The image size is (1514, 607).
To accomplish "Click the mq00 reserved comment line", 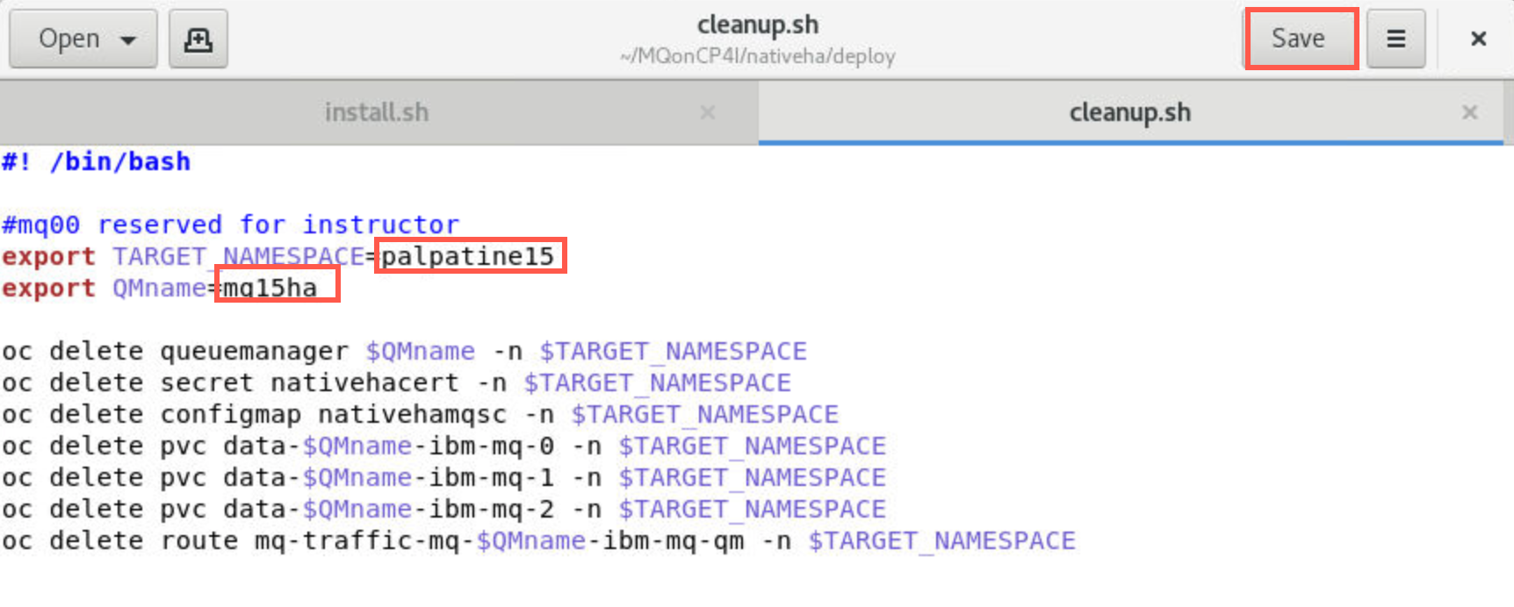I will 230,225.
